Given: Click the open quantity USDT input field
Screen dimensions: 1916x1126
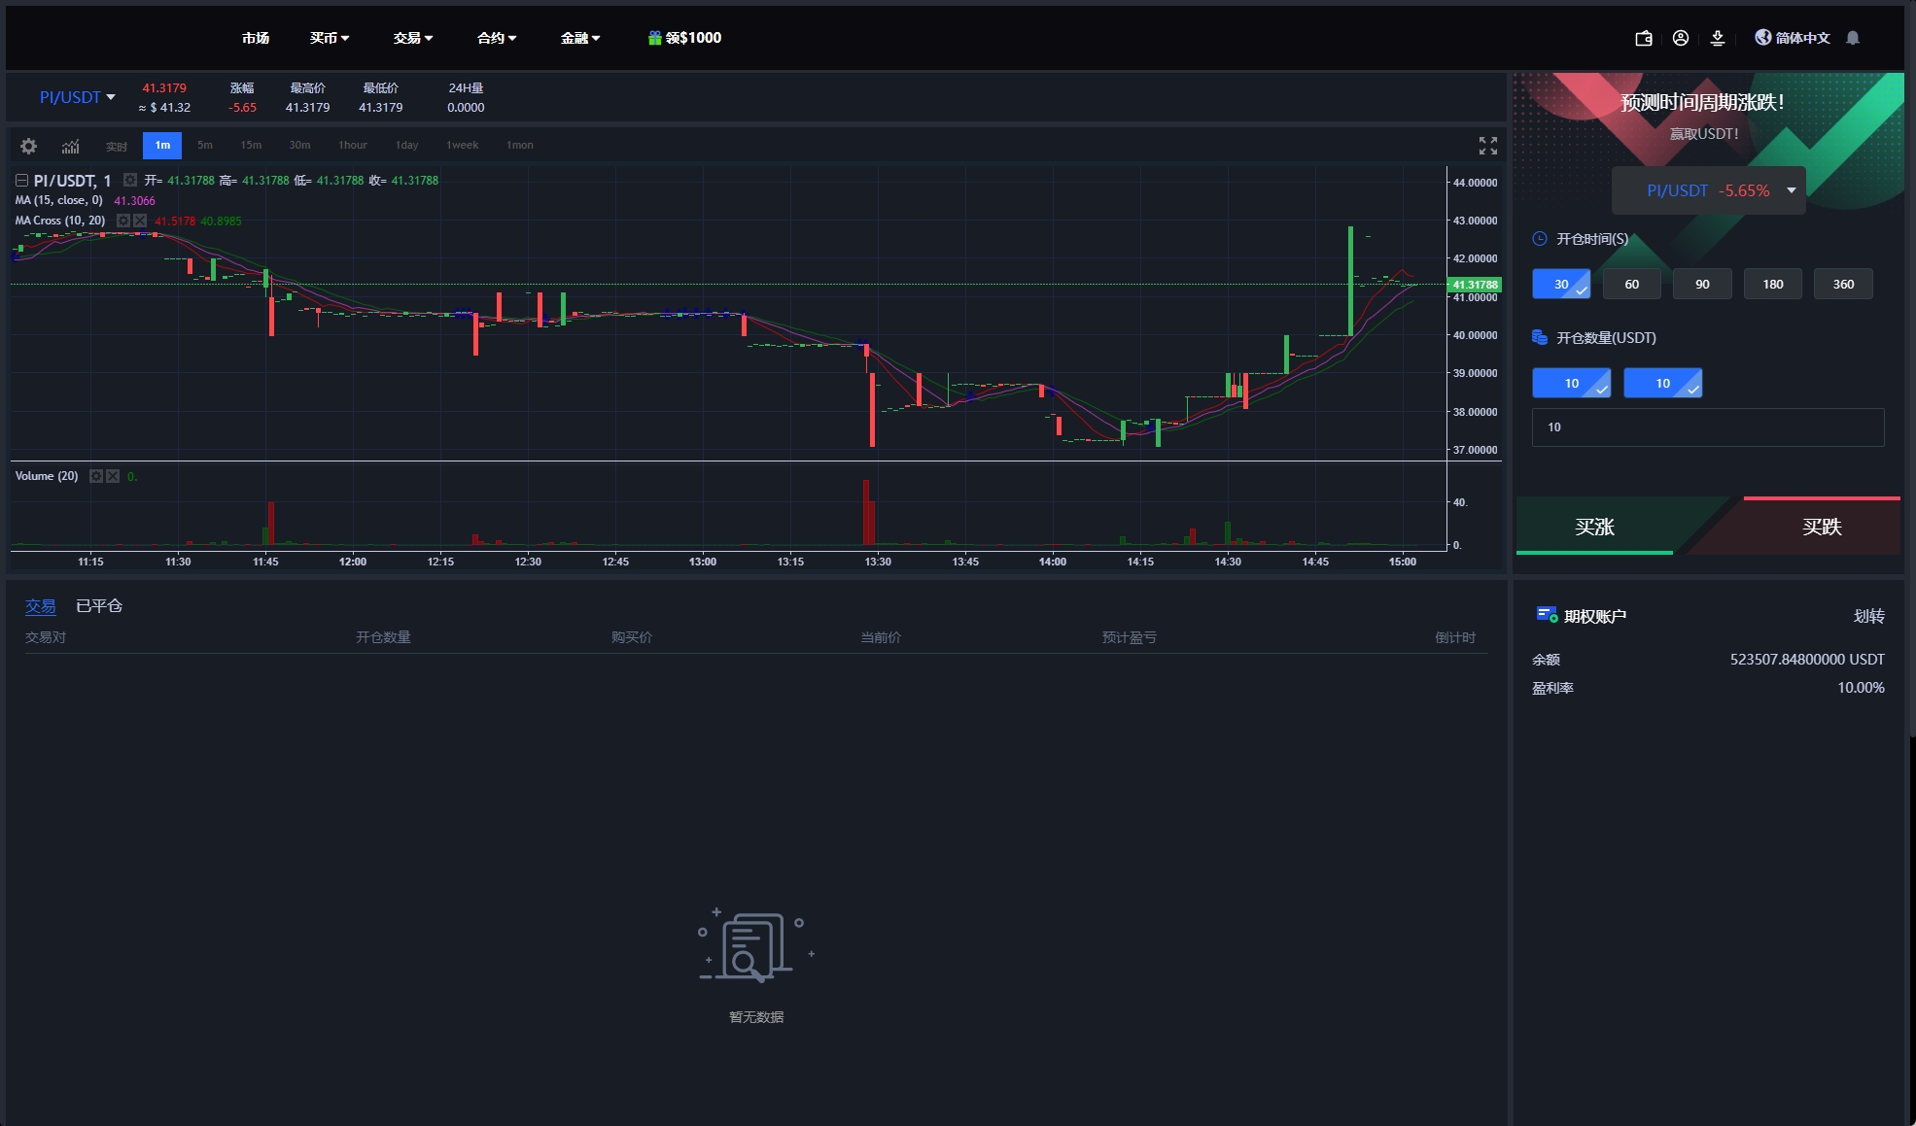Looking at the screenshot, I should pyautogui.click(x=1707, y=427).
